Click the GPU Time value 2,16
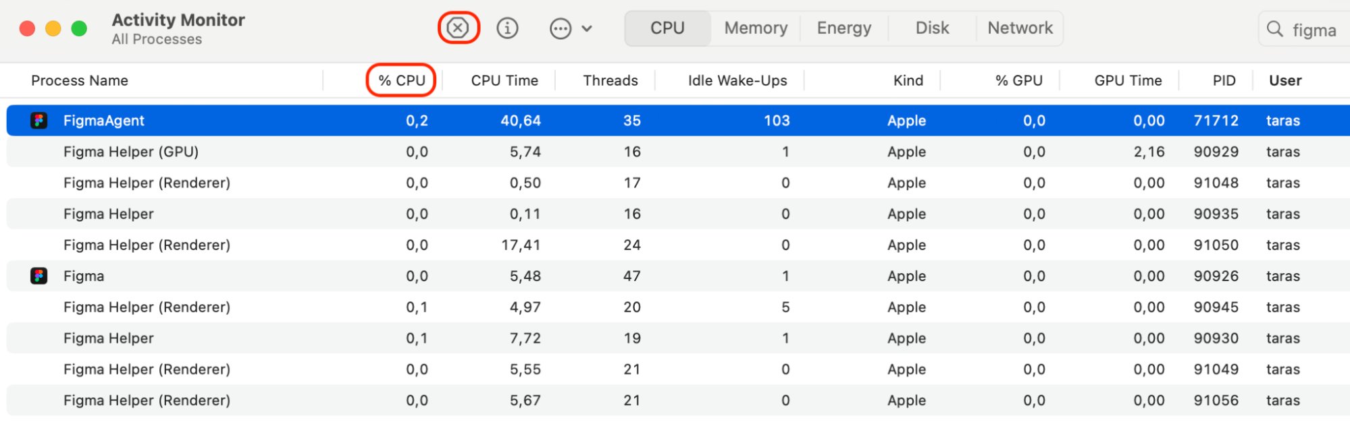 [x=1149, y=152]
